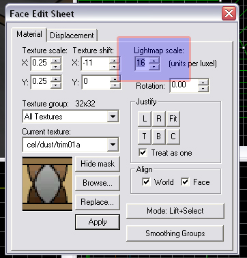Click the Justify Top 'T' button
Screen dimensions: 247x258
[x=144, y=137]
